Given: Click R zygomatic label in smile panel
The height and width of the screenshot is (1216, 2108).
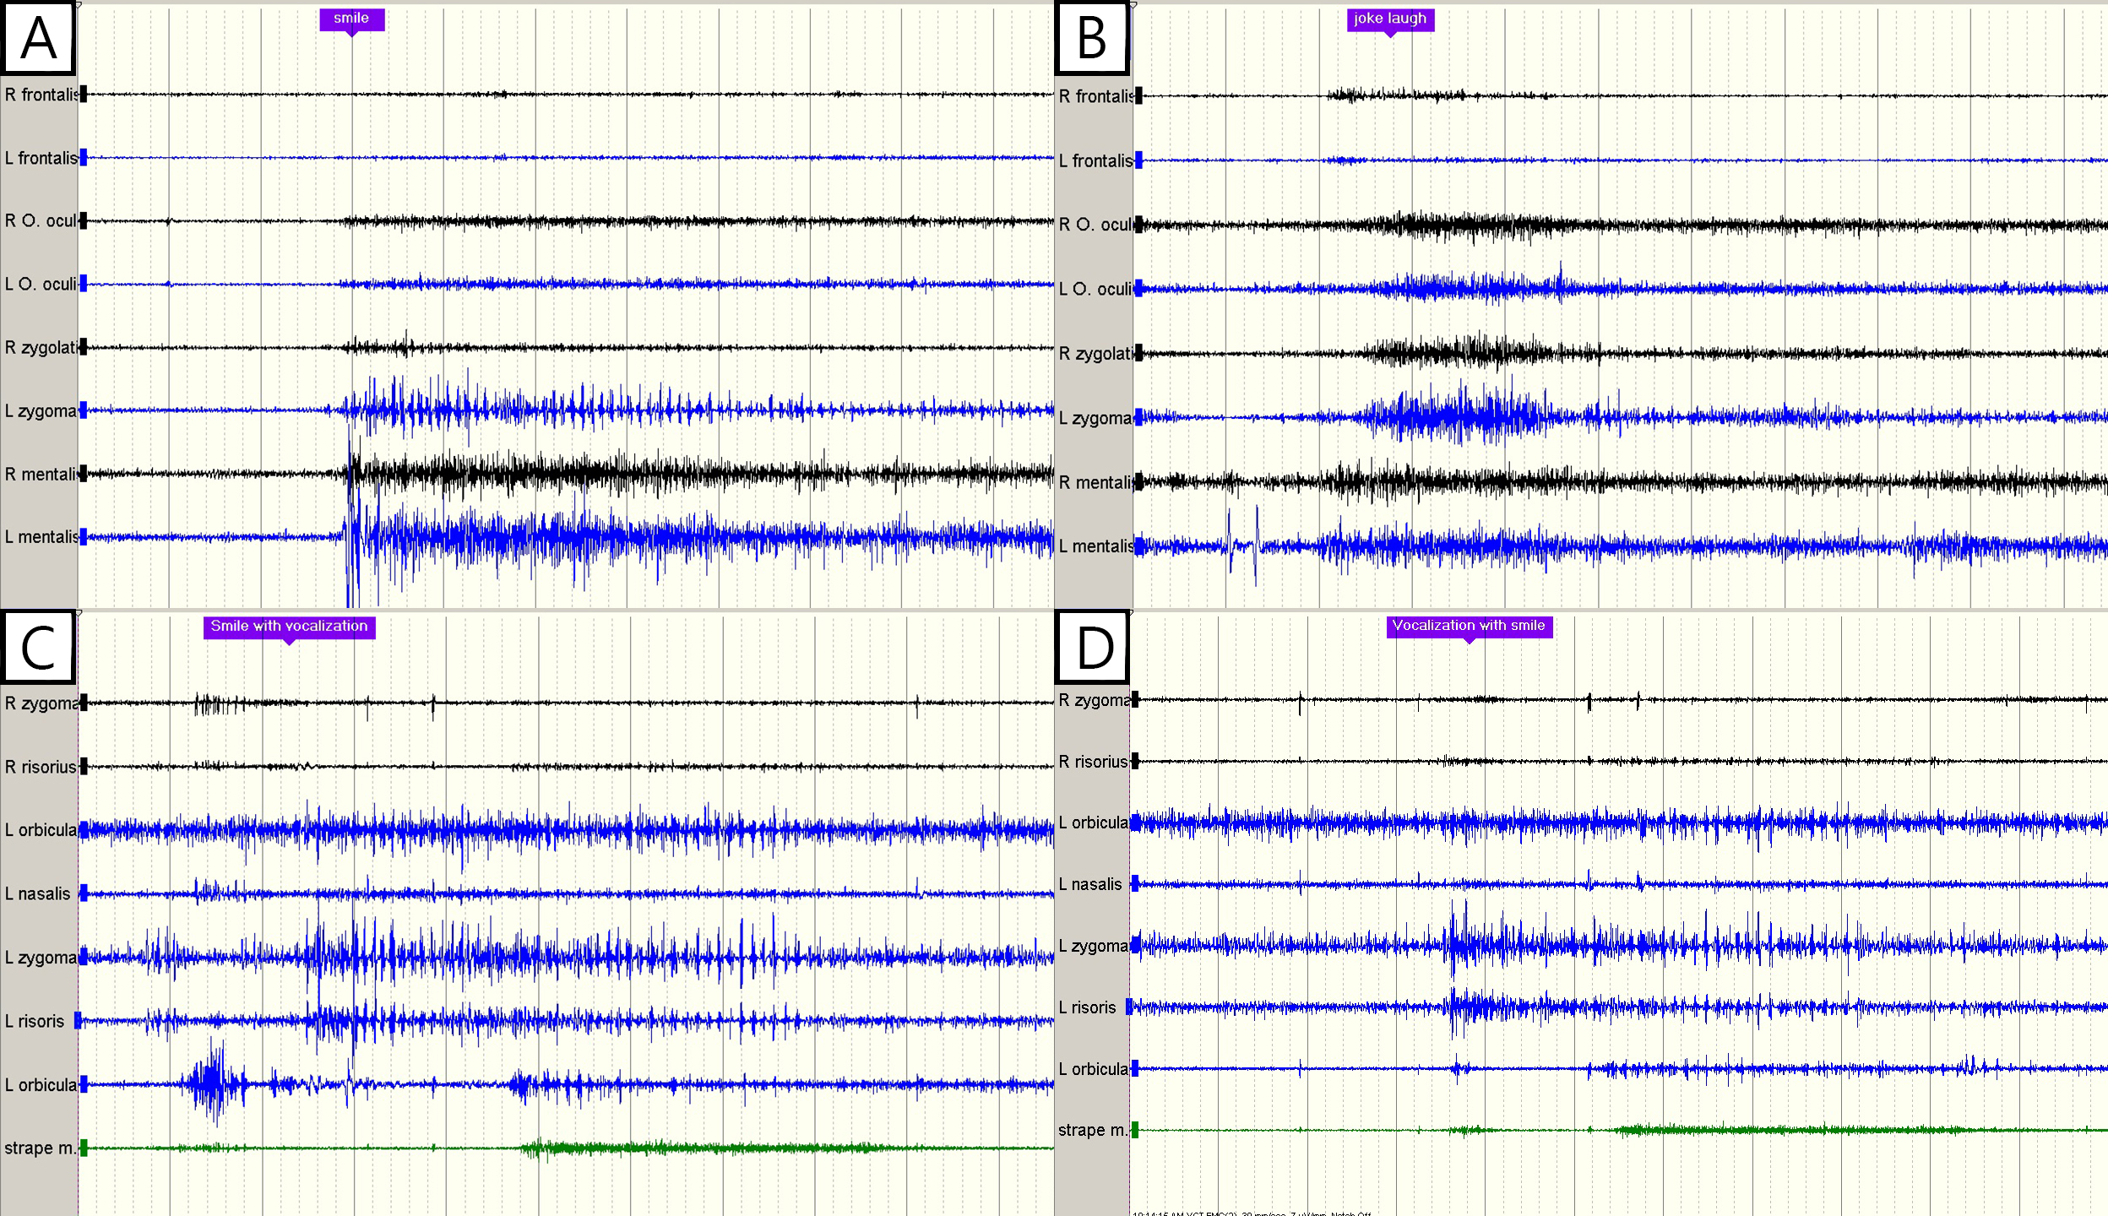Looking at the screenshot, I should pyautogui.click(x=41, y=348).
